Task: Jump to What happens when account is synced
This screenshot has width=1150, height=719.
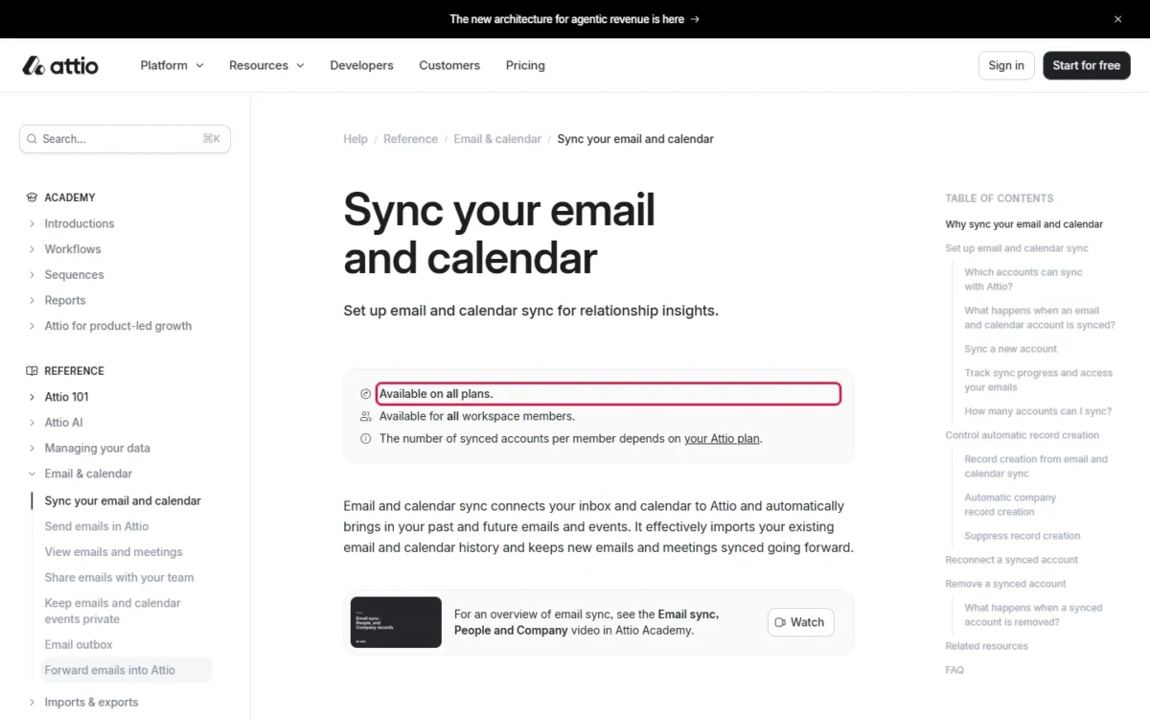Action: (x=1040, y=317)
